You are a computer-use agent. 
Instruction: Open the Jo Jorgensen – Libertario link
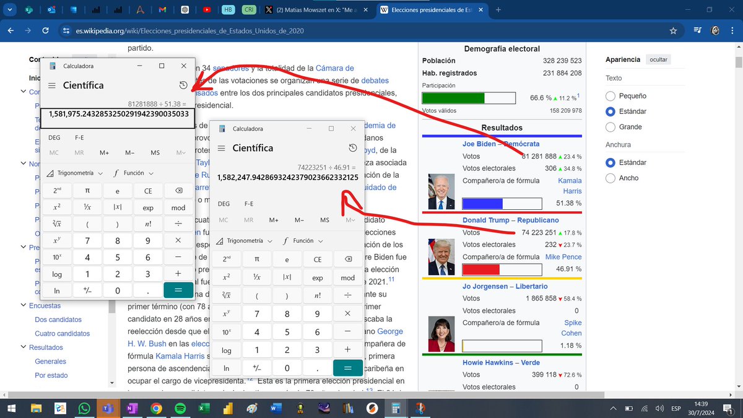click(505, 286)
